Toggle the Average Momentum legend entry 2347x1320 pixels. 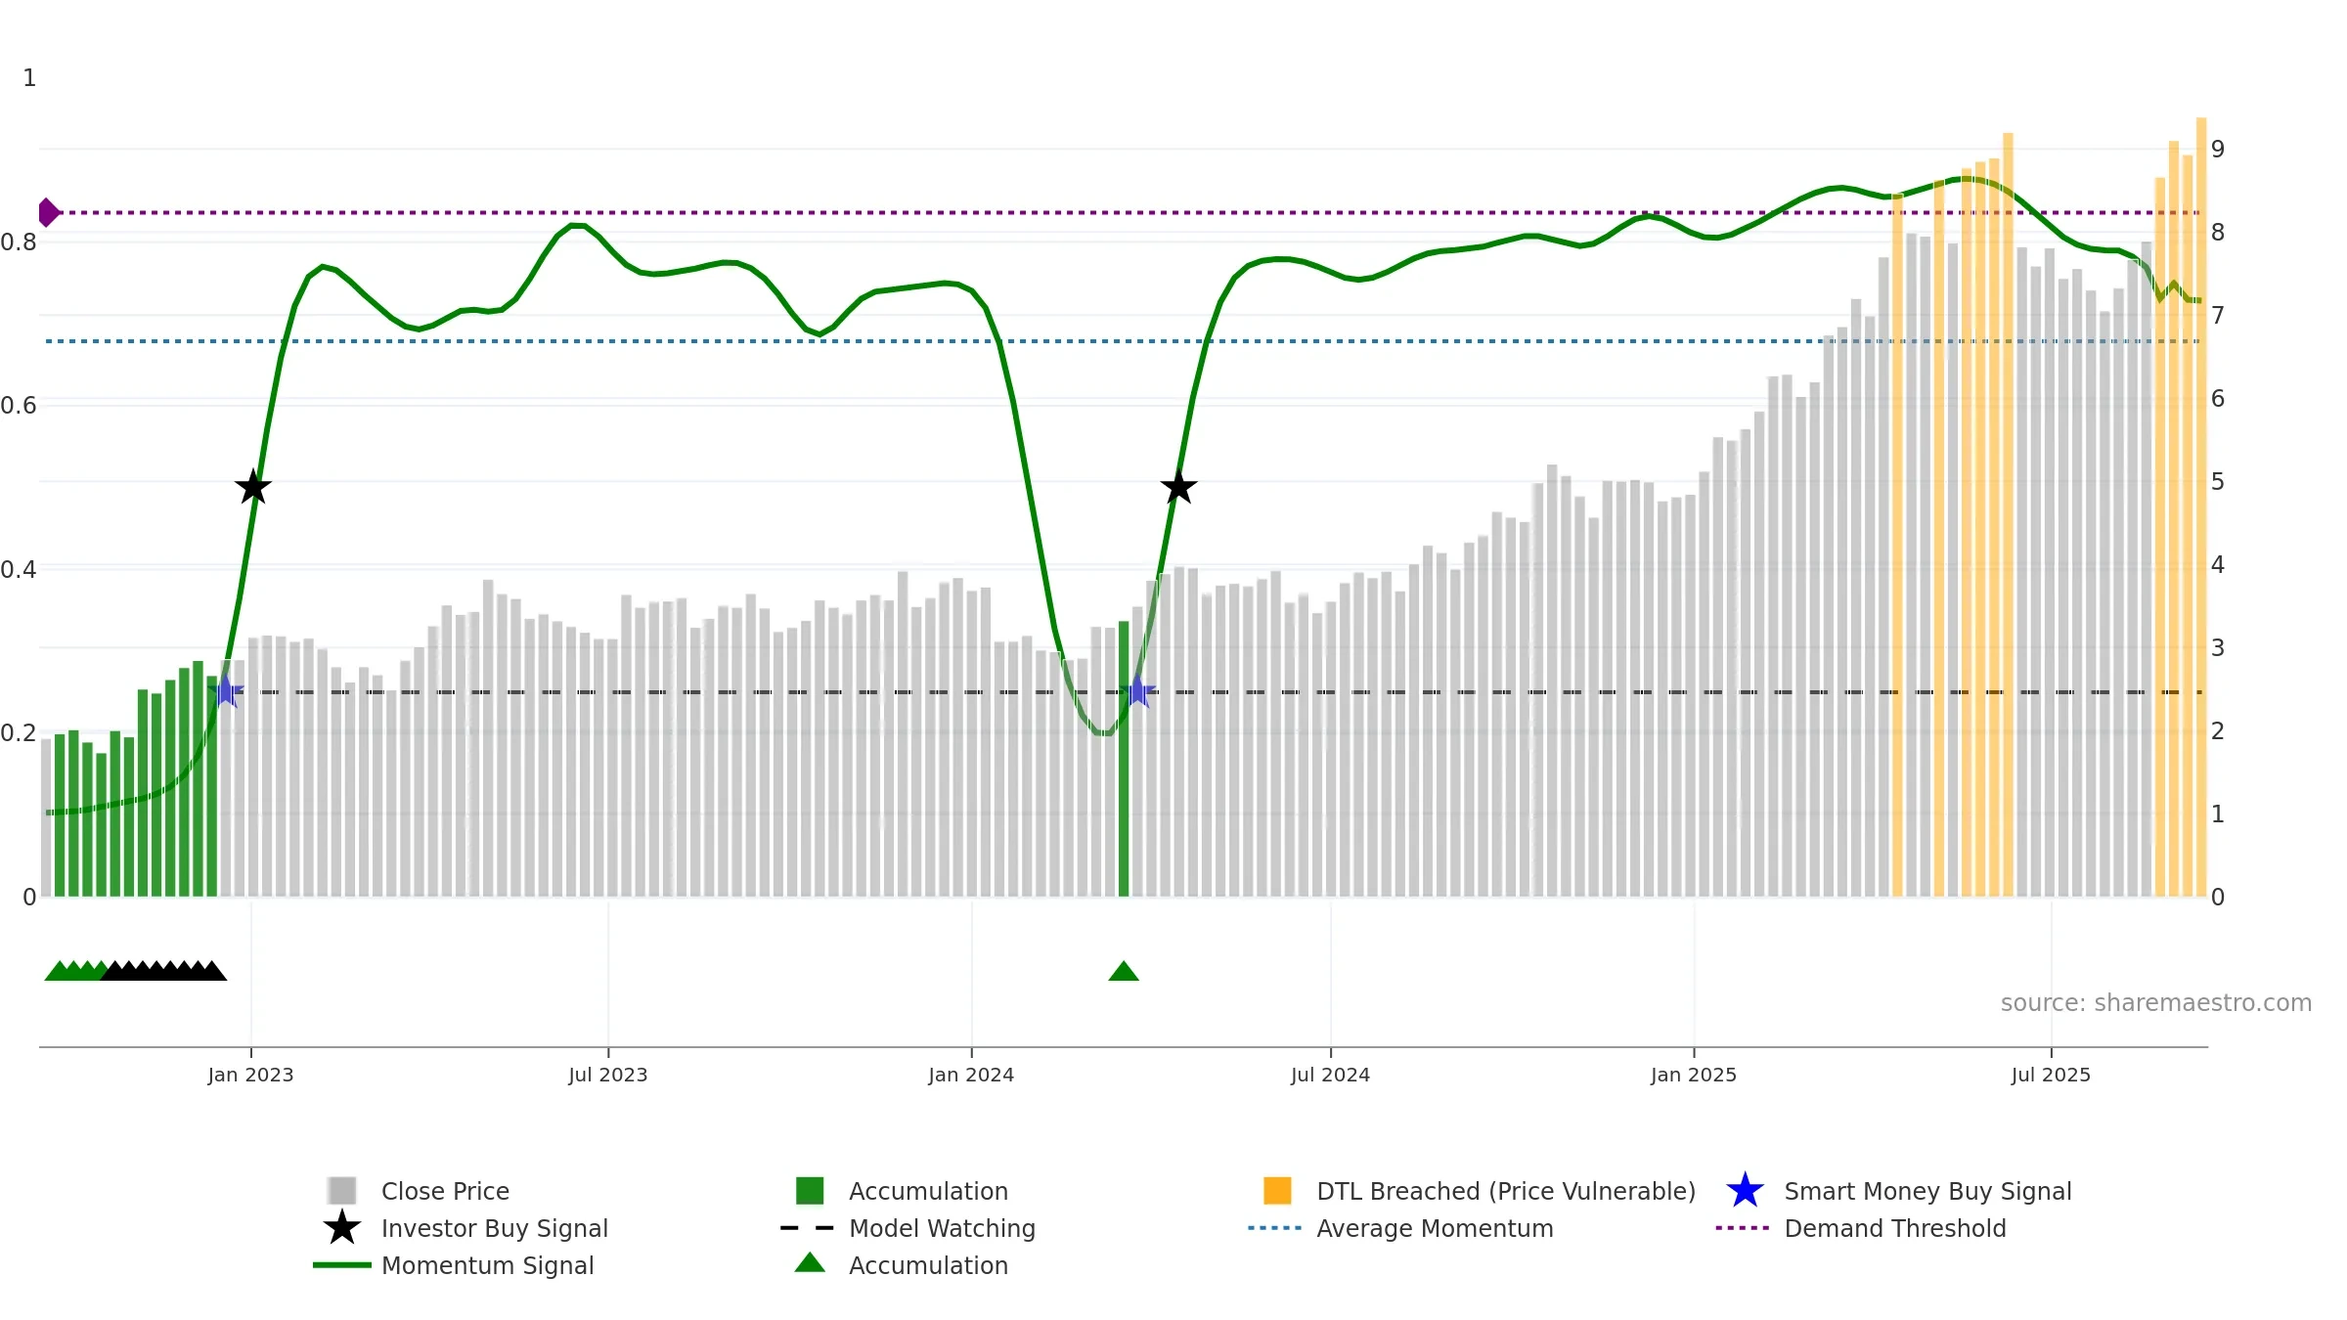tap(1434, 1228)
